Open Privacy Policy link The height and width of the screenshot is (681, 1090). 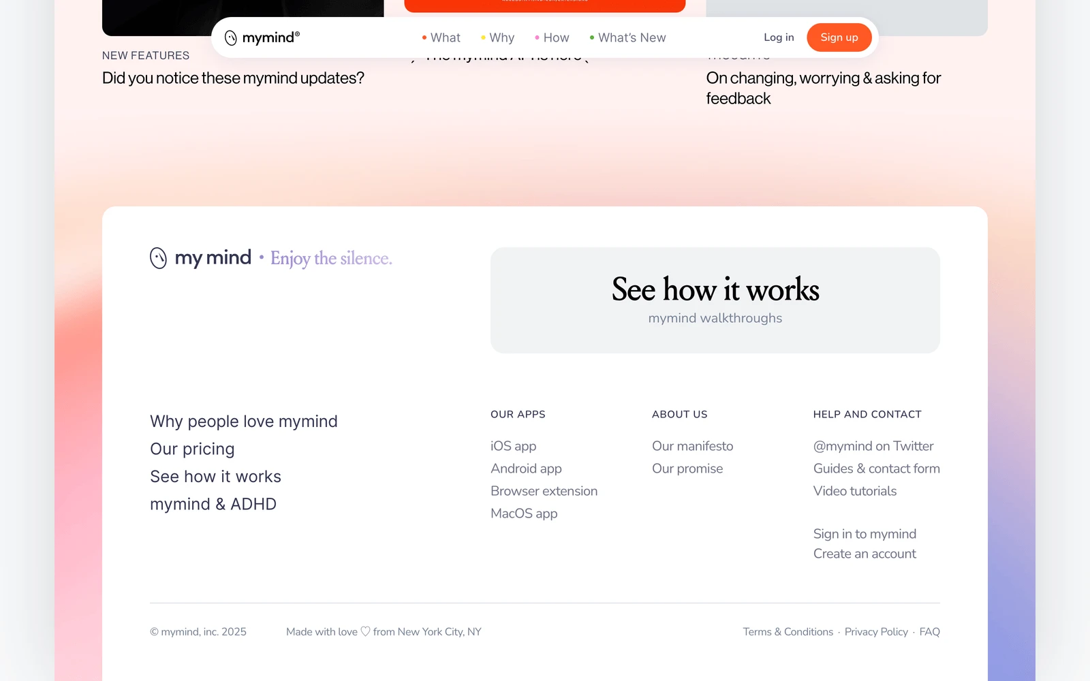tap(876, 632)
